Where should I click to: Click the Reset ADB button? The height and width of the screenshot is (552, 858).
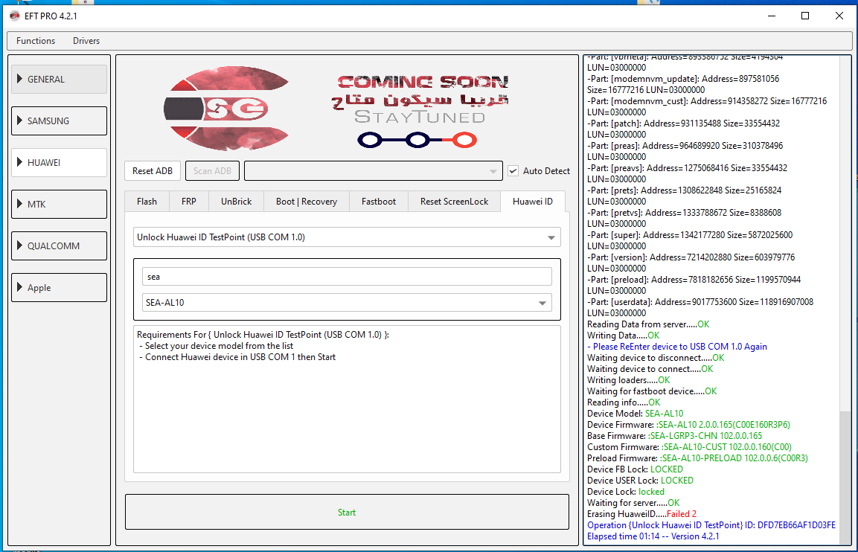[152, 170]
